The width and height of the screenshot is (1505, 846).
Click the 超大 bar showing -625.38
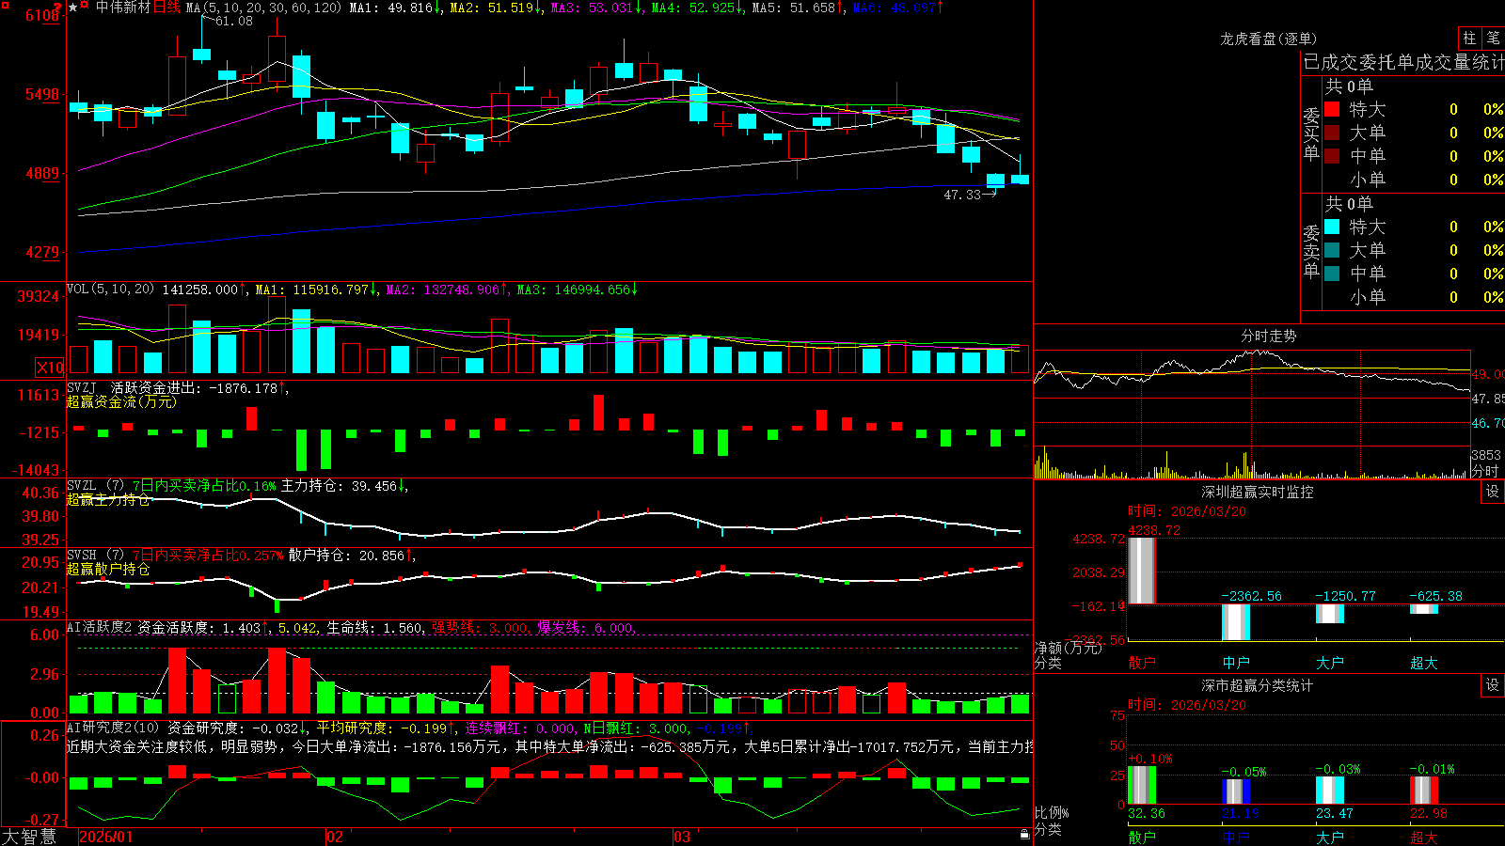[x=1424, y=609]
